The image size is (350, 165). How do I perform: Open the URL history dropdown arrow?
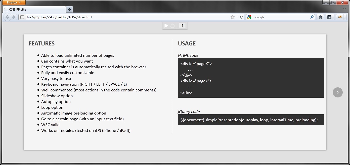coord(237,17)
